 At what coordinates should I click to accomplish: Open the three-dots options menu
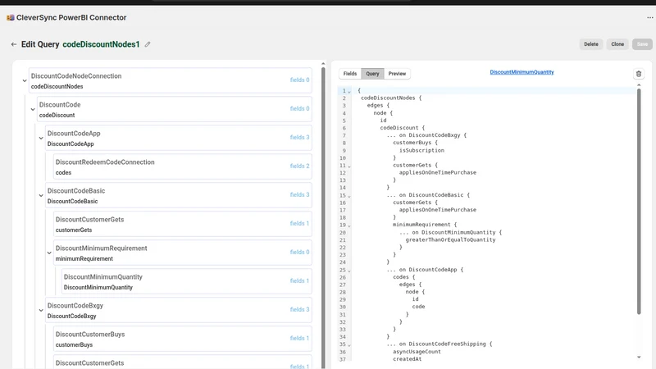[x=649, y=17]
